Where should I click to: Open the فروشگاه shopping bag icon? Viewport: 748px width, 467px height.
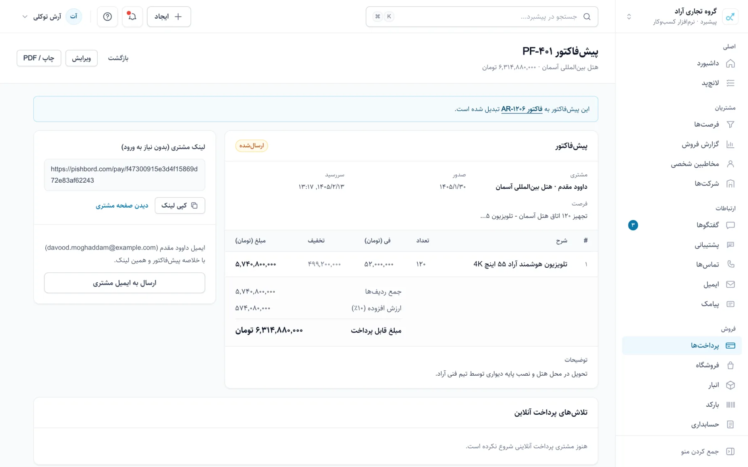[730, 365]
